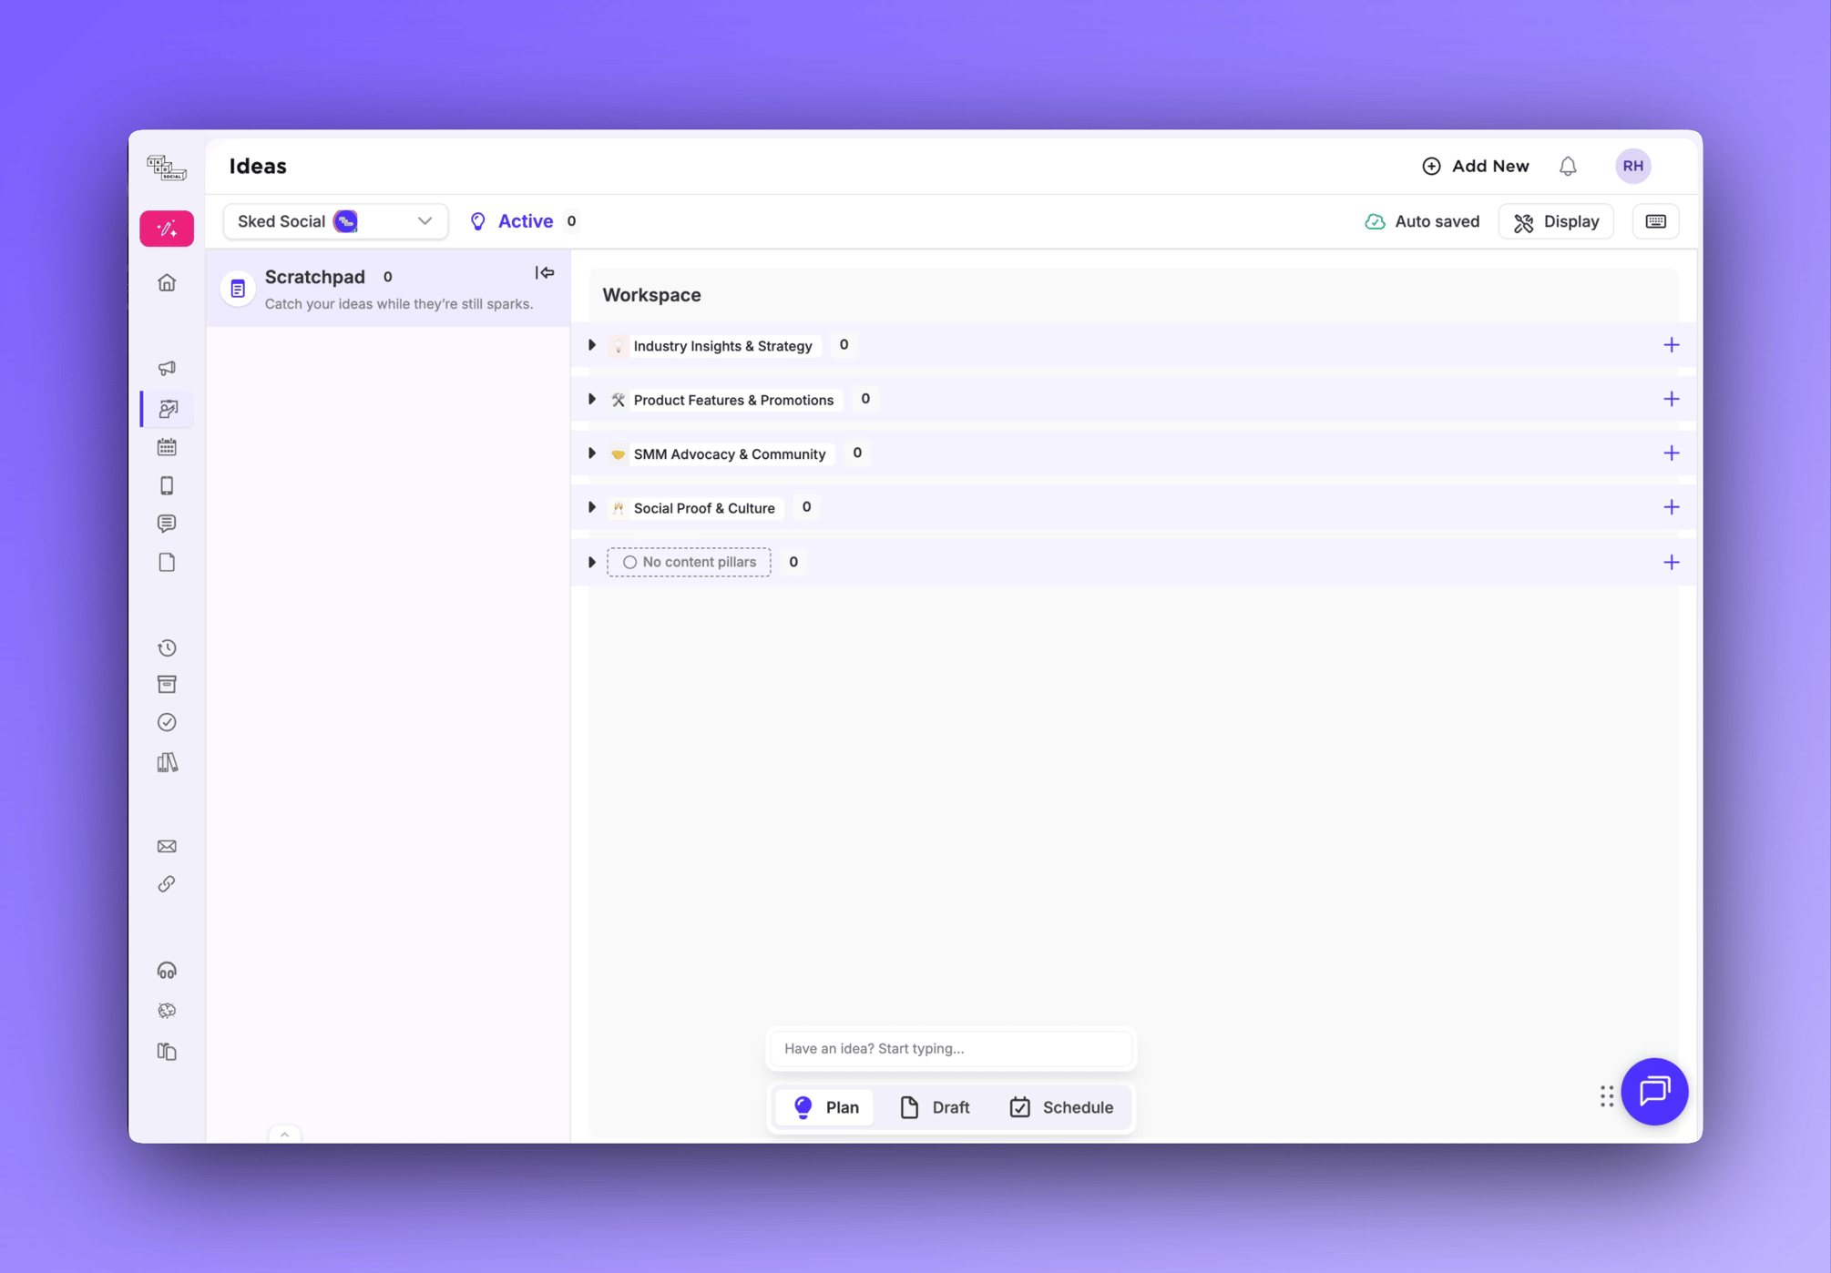Viewport: 1831px width, 1273px height.
Task: Add idea to Industry Insights & Strategy
Action: [1671, 345]
